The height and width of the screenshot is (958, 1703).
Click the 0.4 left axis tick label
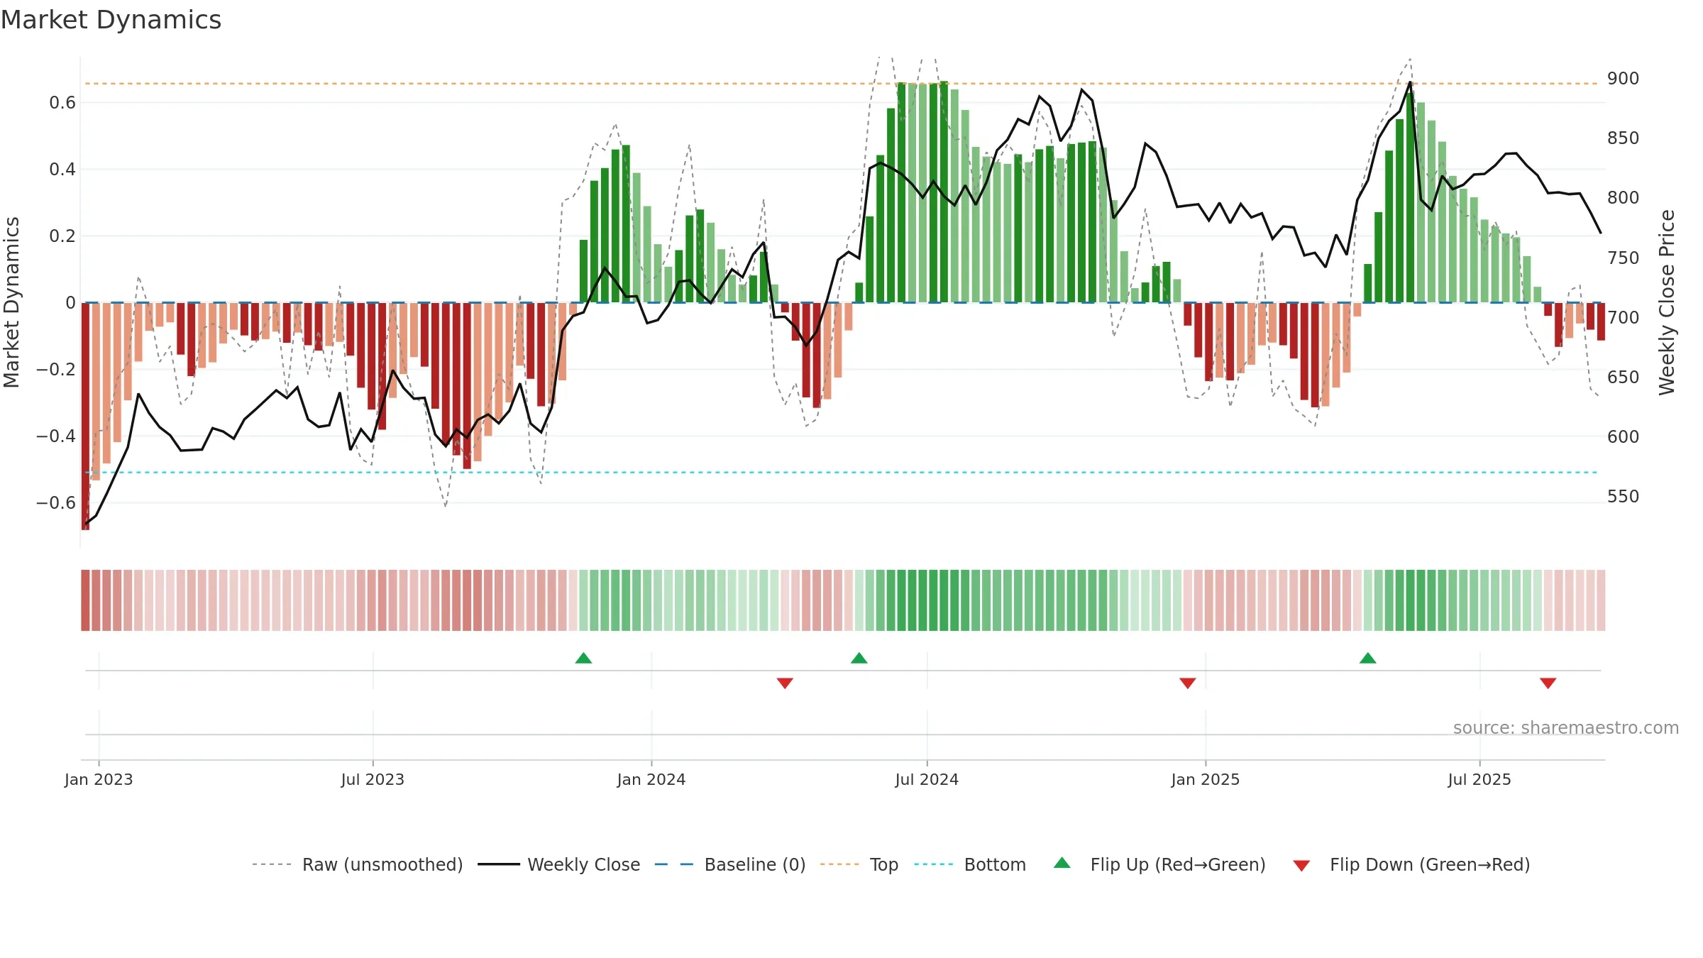click(62, 170)
